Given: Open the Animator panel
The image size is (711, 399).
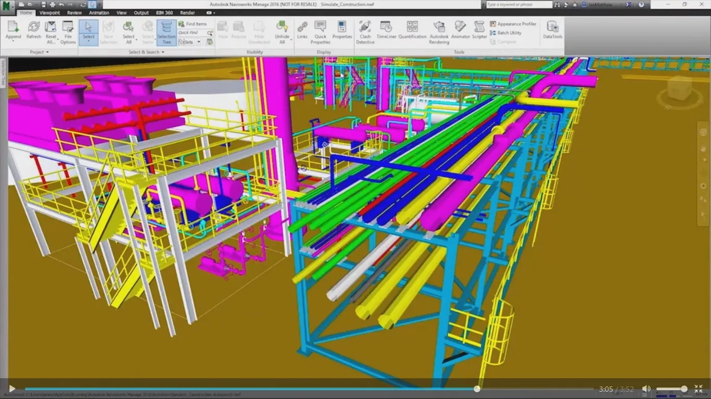Looking at the screenshot, I should coord(460,31).
